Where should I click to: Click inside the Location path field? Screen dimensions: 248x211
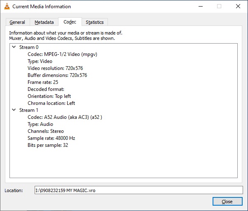(x=138, y=190)
